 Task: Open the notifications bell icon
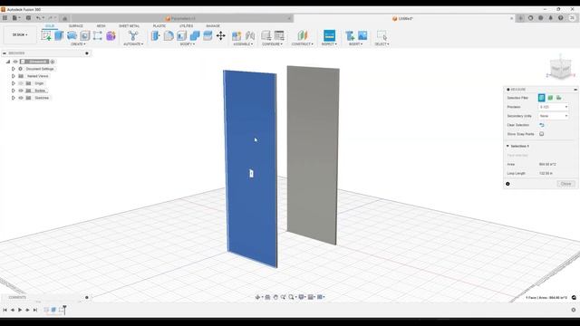coord(551,18)
